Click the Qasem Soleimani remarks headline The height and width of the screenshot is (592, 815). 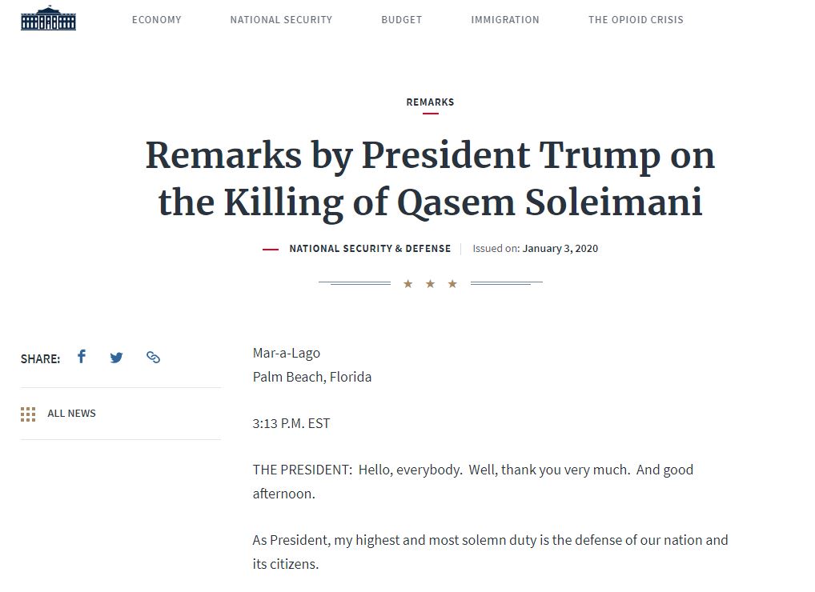pyautogui.click(x=431, y=178)
